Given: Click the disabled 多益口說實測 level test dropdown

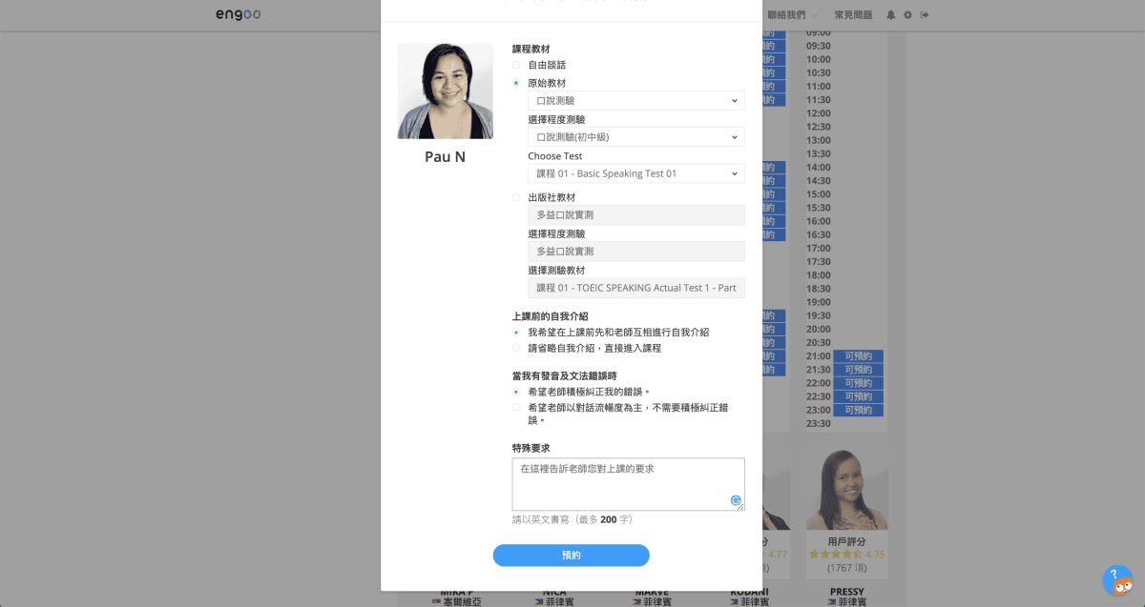Looking at the screenshot, I should pyautogui.click(x=636, y=252).
